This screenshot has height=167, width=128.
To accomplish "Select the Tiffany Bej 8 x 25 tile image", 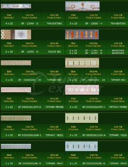I will (x=82, y=63).
